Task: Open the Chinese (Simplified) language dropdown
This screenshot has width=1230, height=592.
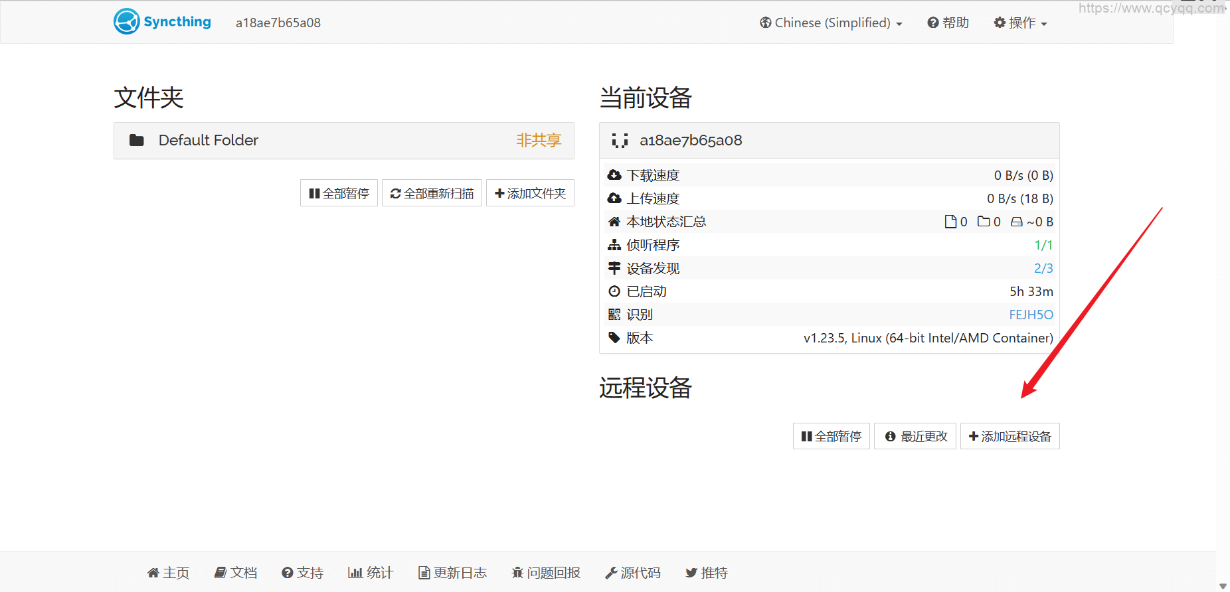Action: [831, 23]
